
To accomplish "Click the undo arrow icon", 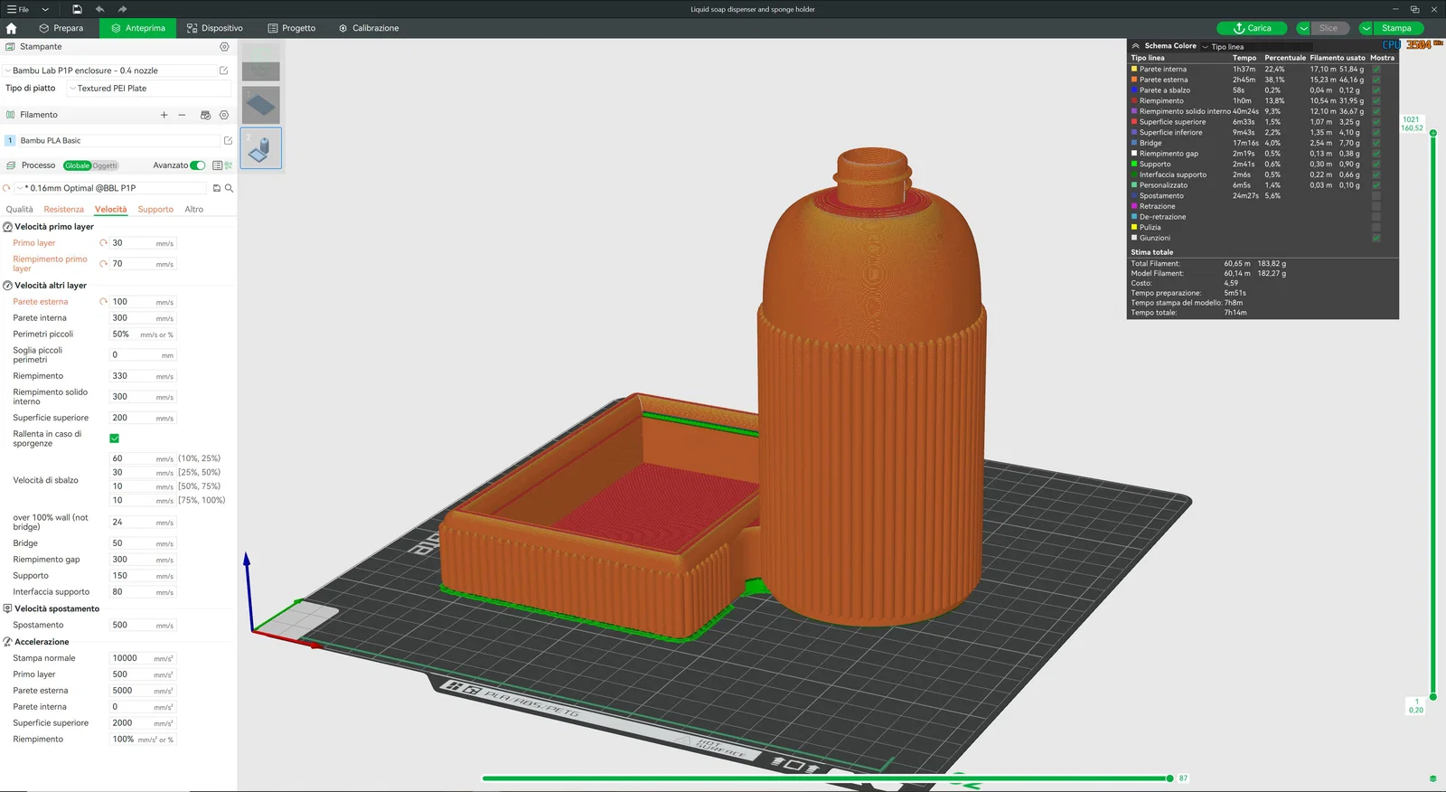I will pos(99,9).
